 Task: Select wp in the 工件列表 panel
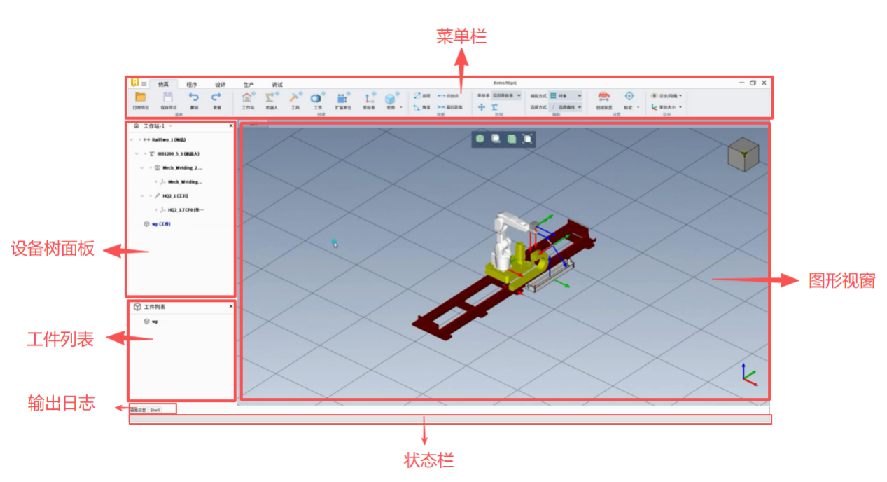point(155,322)
